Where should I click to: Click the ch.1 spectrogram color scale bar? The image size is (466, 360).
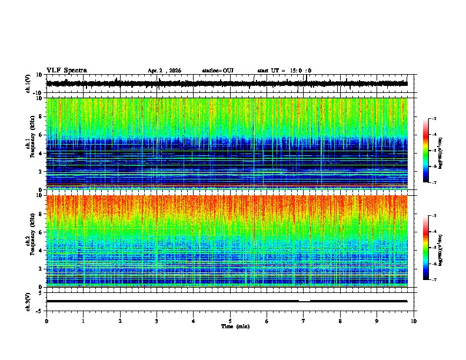pyautogui.click(x=426, y=151)
